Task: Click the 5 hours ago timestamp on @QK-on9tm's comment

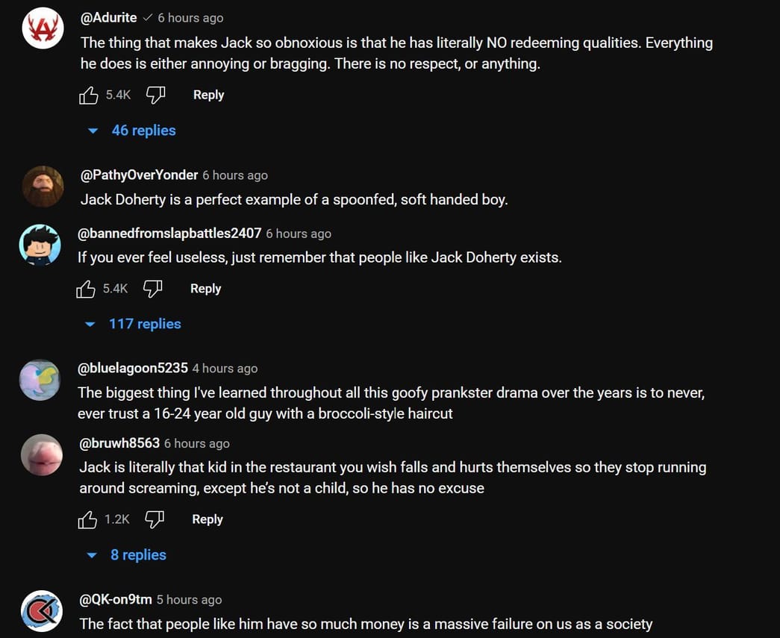Action: tap(189, 599)
